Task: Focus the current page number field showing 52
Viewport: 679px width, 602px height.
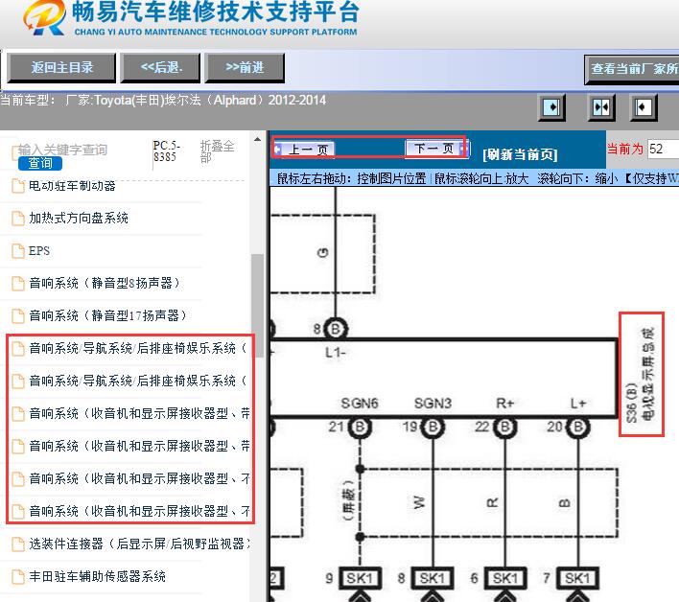Action: coord(663,149)
